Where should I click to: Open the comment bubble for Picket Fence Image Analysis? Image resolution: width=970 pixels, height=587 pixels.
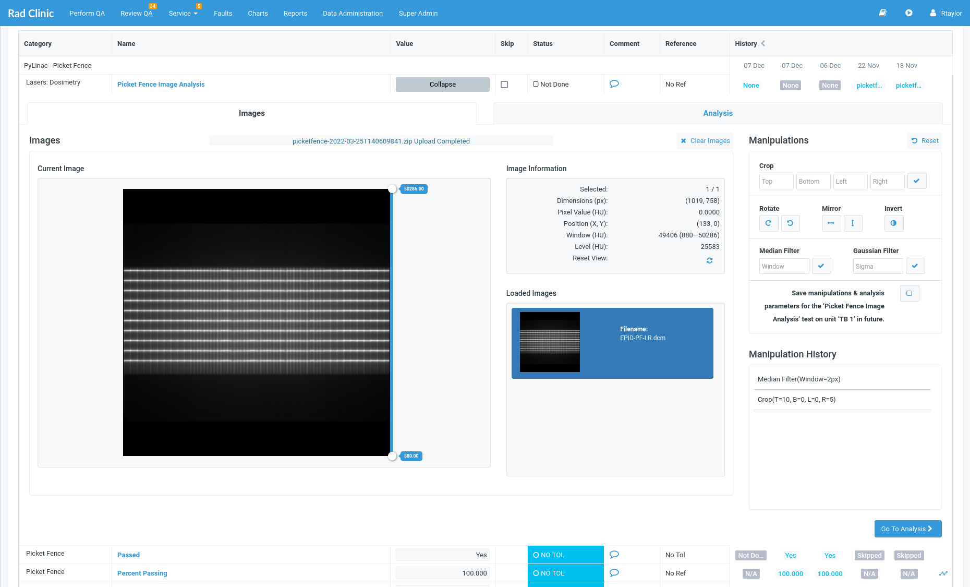[614, 83]
